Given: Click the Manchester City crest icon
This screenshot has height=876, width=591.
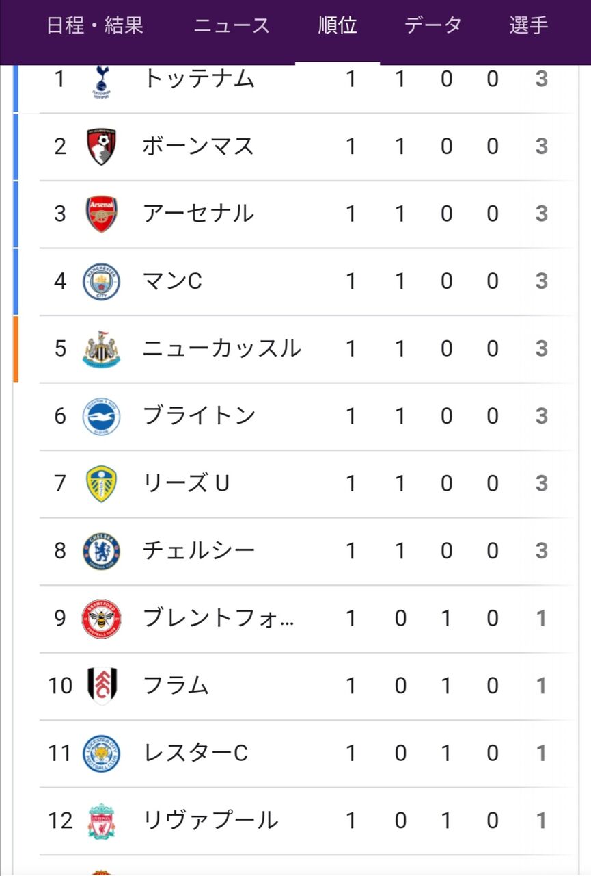Looking at the screenshot, I should [x=101, y=281].
